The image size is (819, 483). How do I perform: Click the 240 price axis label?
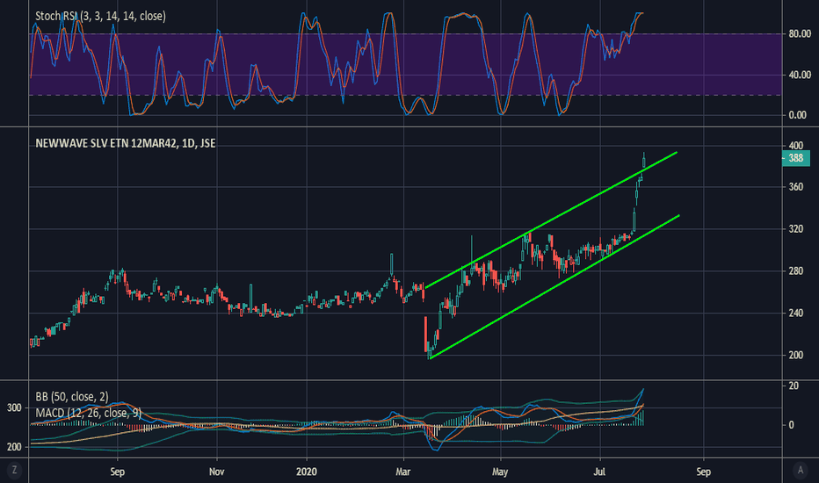click(796, 314)
